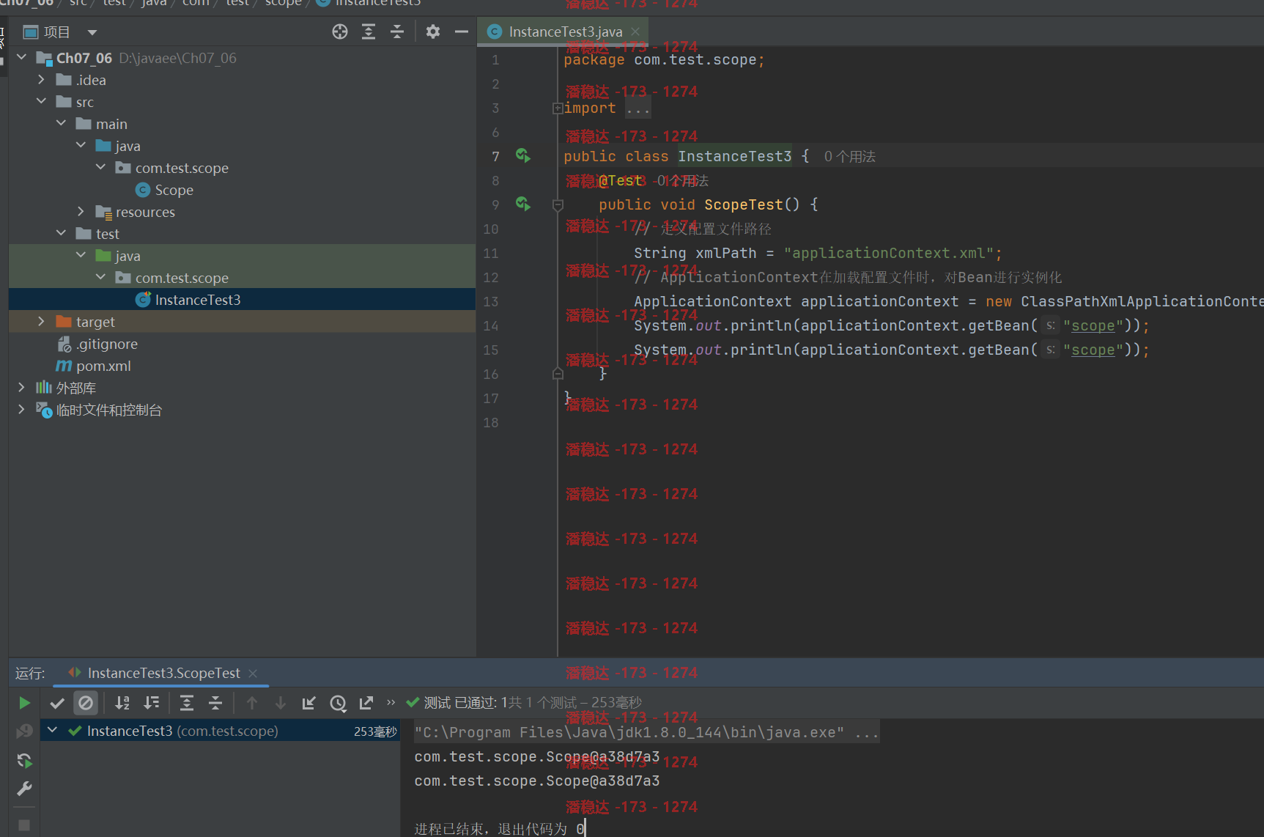1264x837 pixels.
Task: Click the 0 个用法 class usages hint
Action: point(849,156)
